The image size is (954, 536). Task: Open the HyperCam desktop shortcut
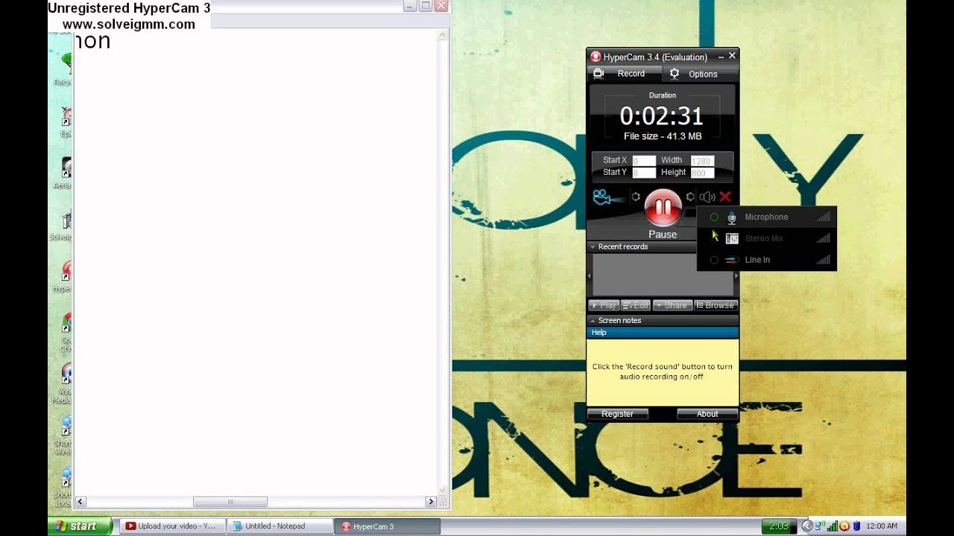(66, 275)
